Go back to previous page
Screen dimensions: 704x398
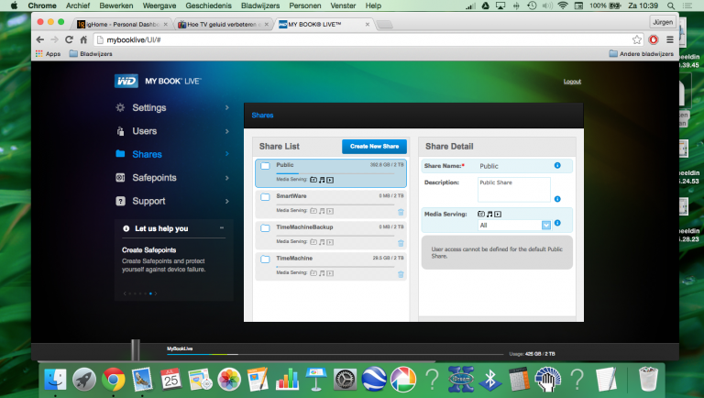pyautogui.click(x=40, y=39)
